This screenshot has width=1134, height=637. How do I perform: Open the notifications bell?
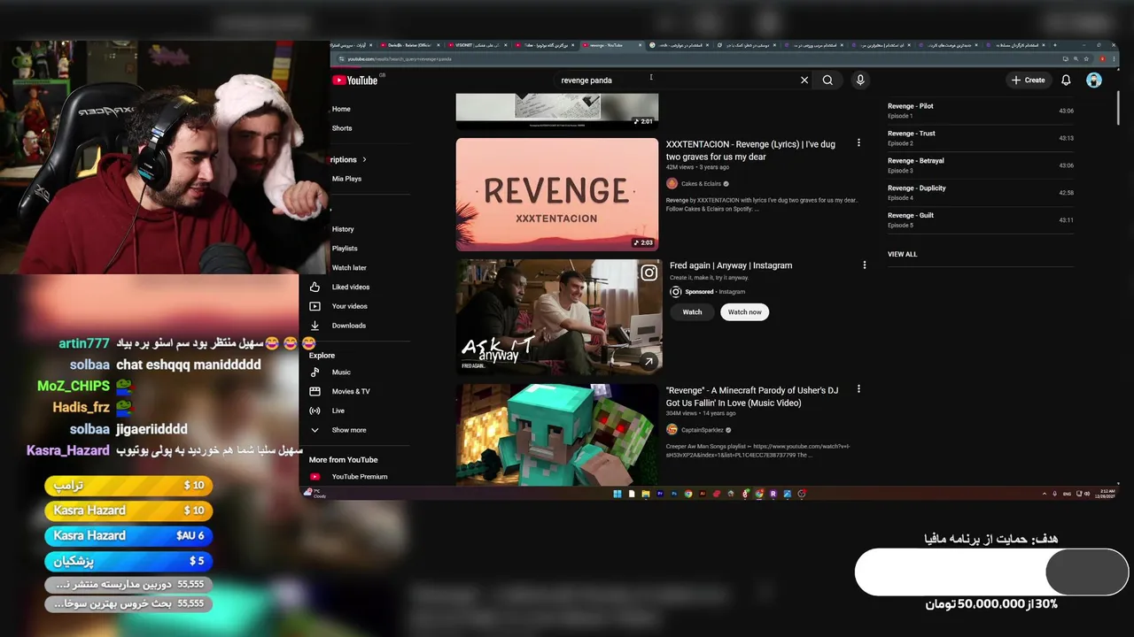click(x=1066, y=81)
